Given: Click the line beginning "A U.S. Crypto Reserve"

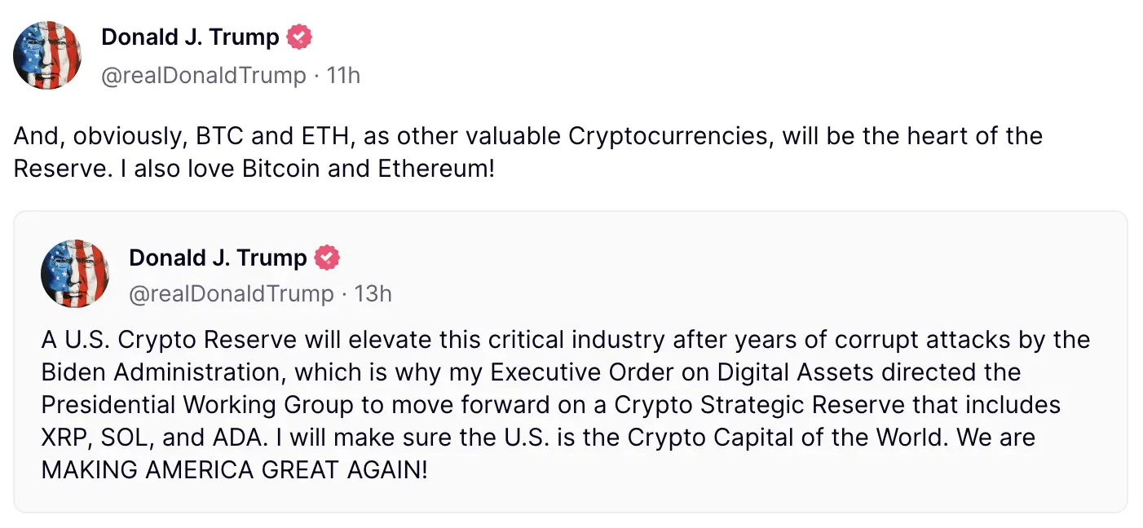Looking at the screenshot, I should click(x=566, y=339).
